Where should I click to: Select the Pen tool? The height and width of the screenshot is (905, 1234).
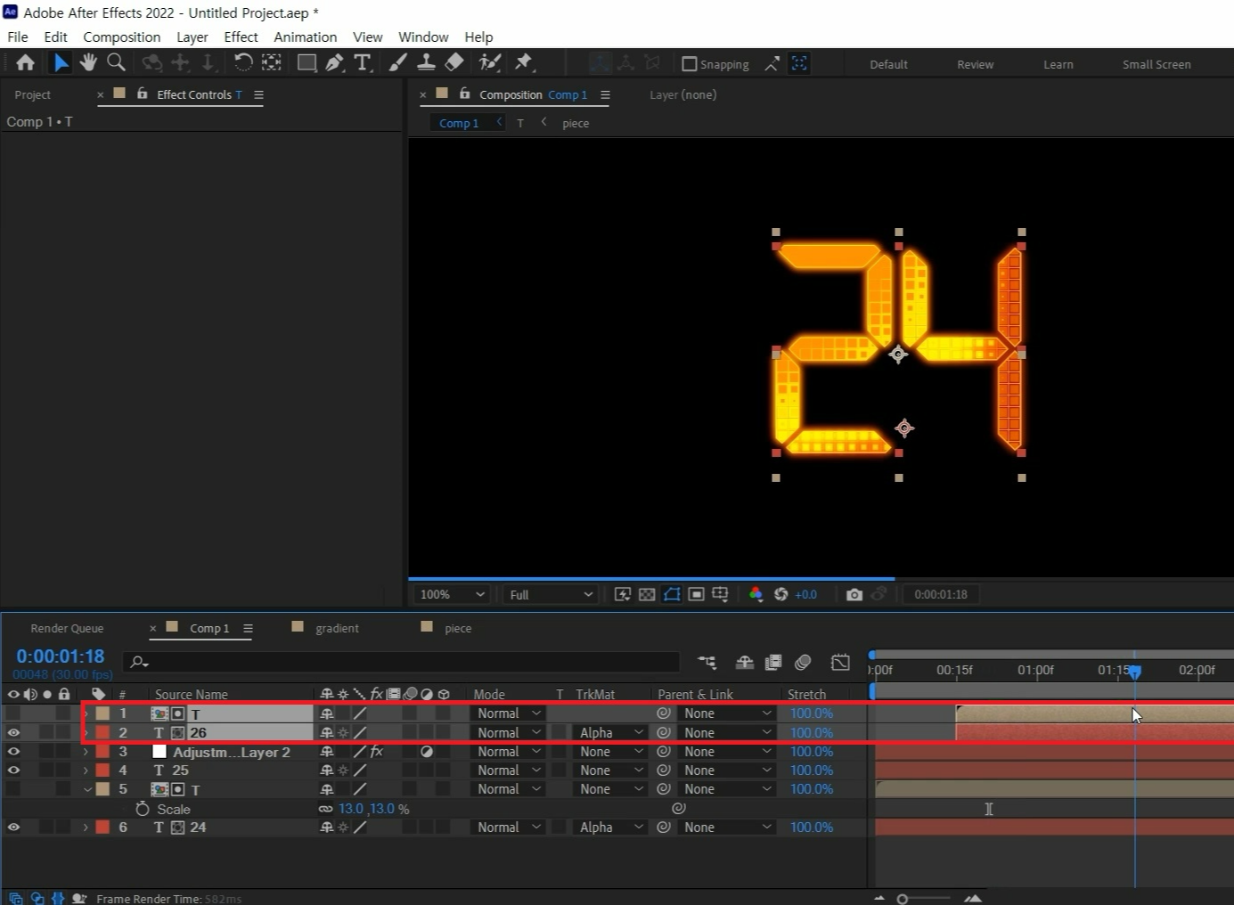(334, 62)
